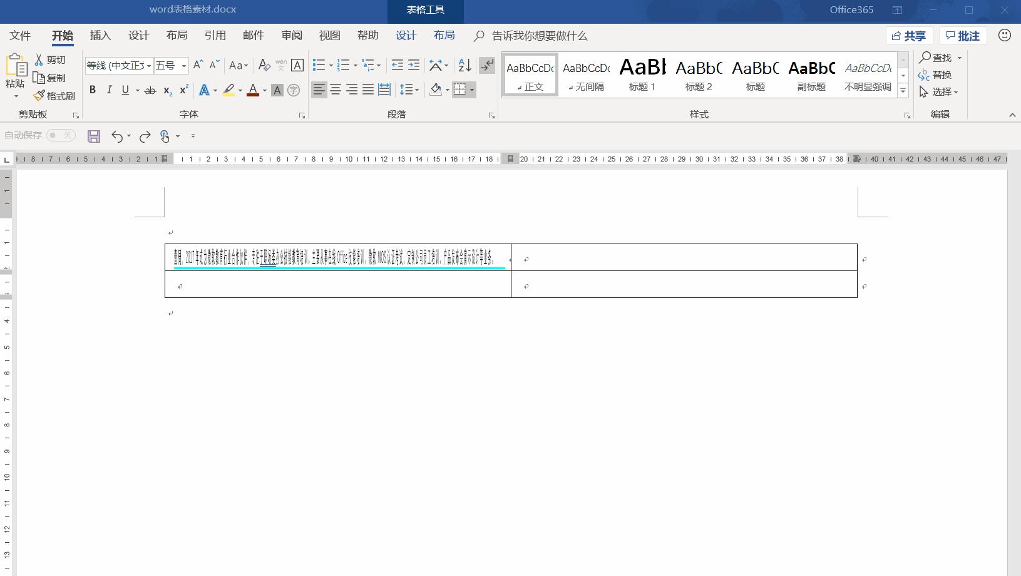
Task: Click the Cut (剪切) scissors icon
Action: 39,60
